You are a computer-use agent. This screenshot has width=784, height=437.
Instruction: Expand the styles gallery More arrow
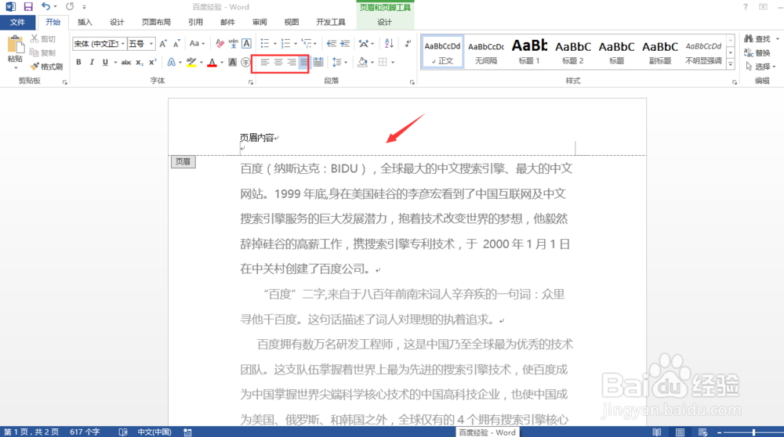731,64
